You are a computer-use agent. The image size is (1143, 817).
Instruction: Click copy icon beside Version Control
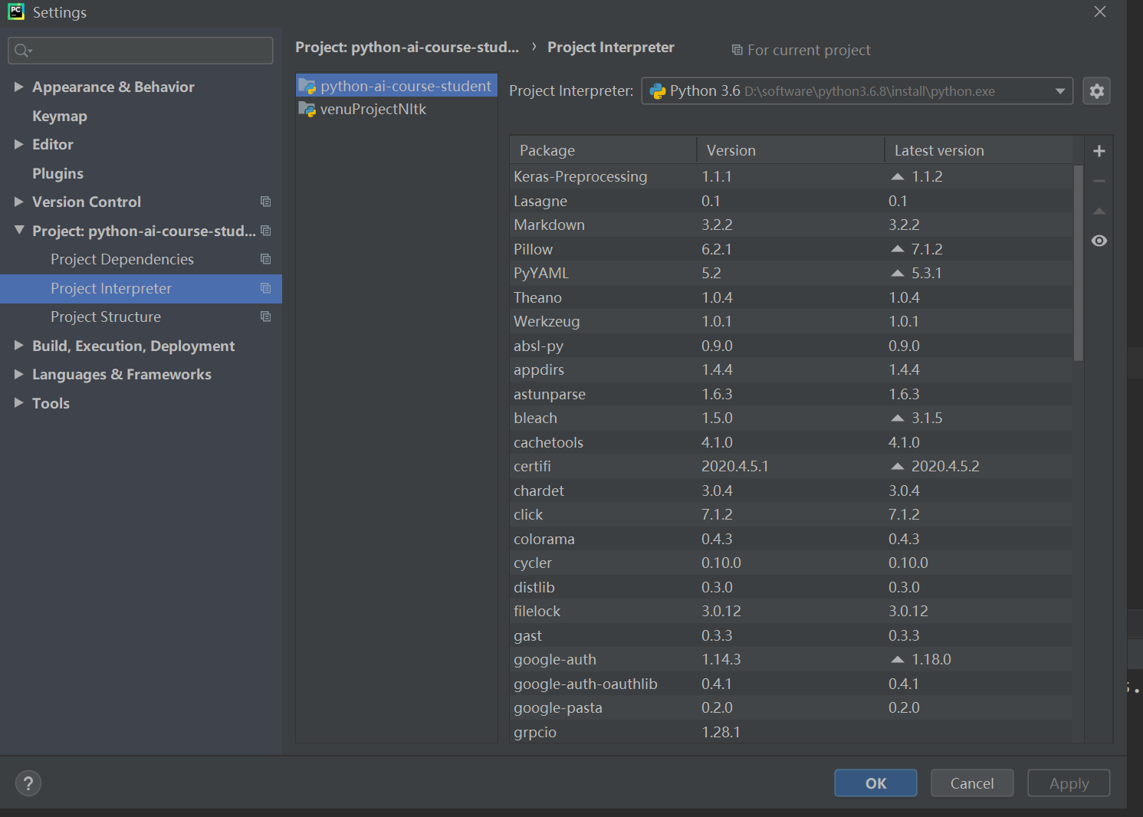(x=265, y=202)
